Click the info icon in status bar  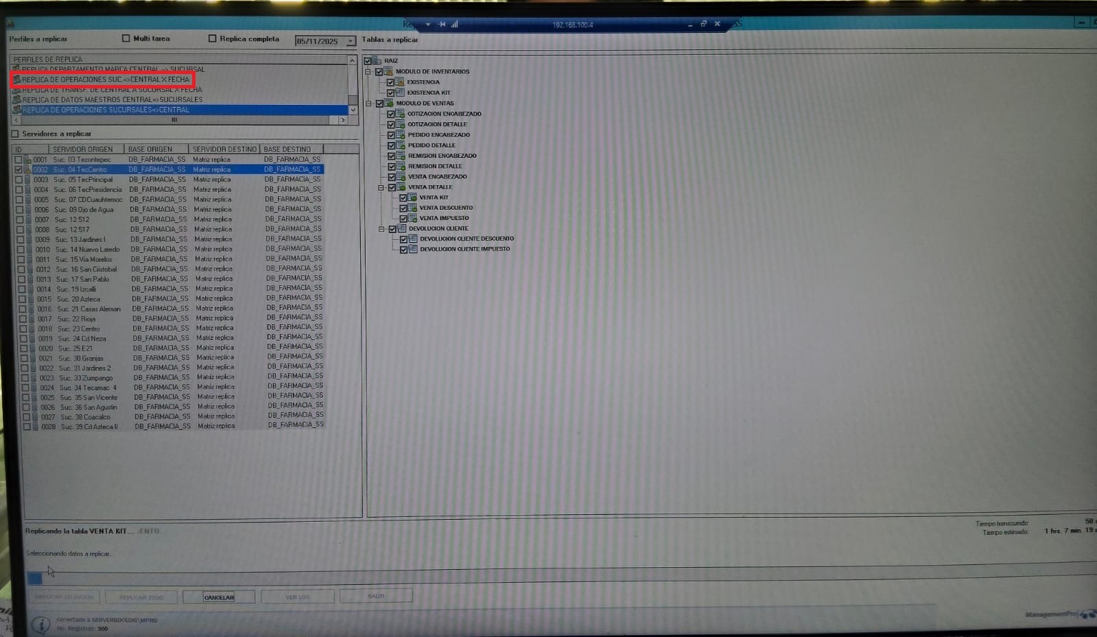40,624
